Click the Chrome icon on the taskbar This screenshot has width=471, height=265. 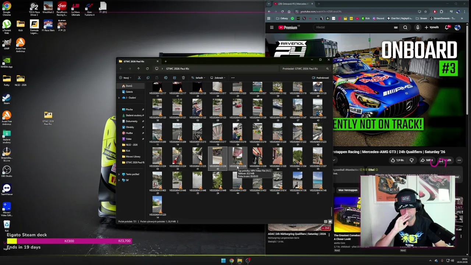click(x=231, y=261)
